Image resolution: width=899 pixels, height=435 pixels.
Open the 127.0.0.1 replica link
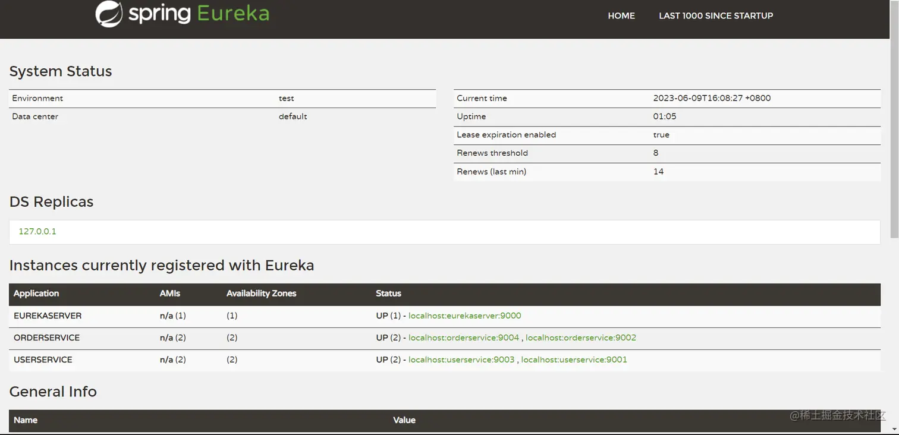tap(37, 231)
